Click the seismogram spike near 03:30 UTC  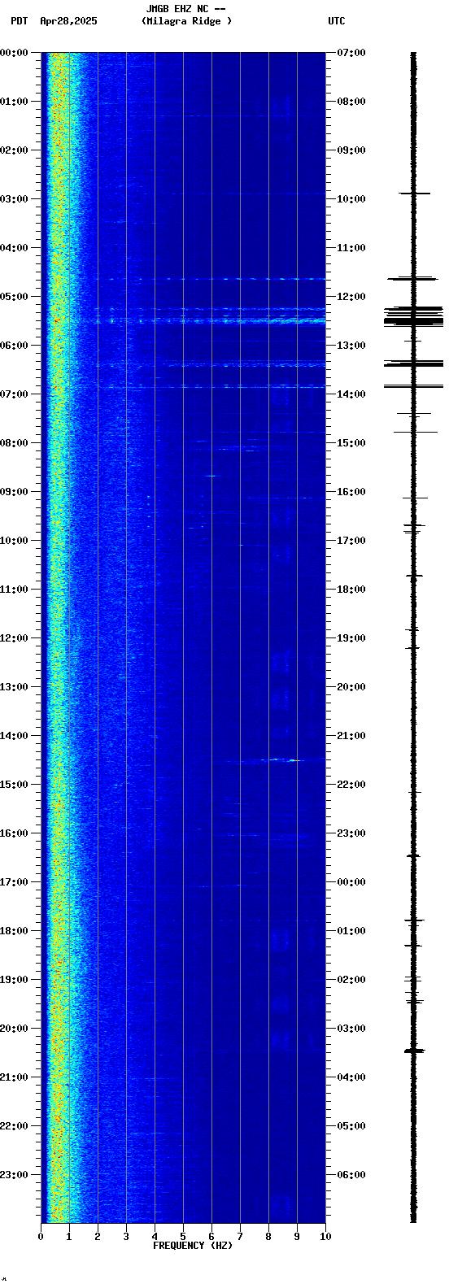(x=414, y=1051)
